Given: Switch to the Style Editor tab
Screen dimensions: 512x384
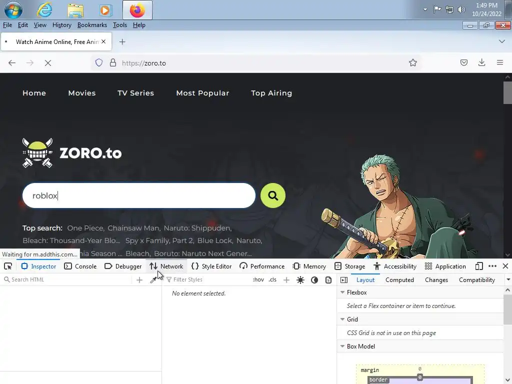Looking at the screenshot, I should (x=211, y=266).
